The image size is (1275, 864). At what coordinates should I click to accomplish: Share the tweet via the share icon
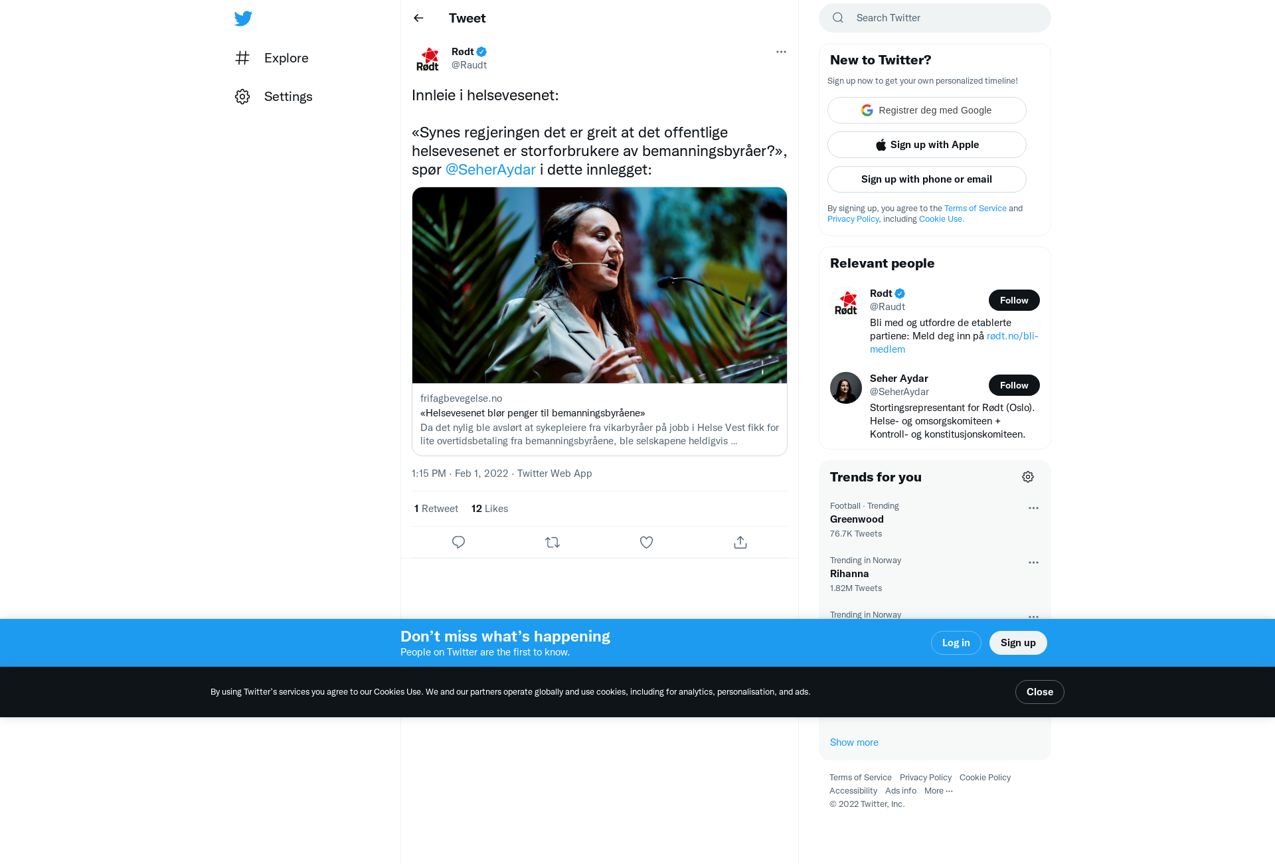coord(740,542)
